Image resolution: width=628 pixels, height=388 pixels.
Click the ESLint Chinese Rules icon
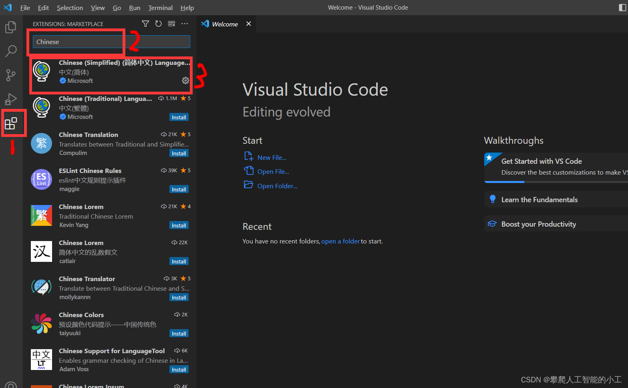[42, 179]
